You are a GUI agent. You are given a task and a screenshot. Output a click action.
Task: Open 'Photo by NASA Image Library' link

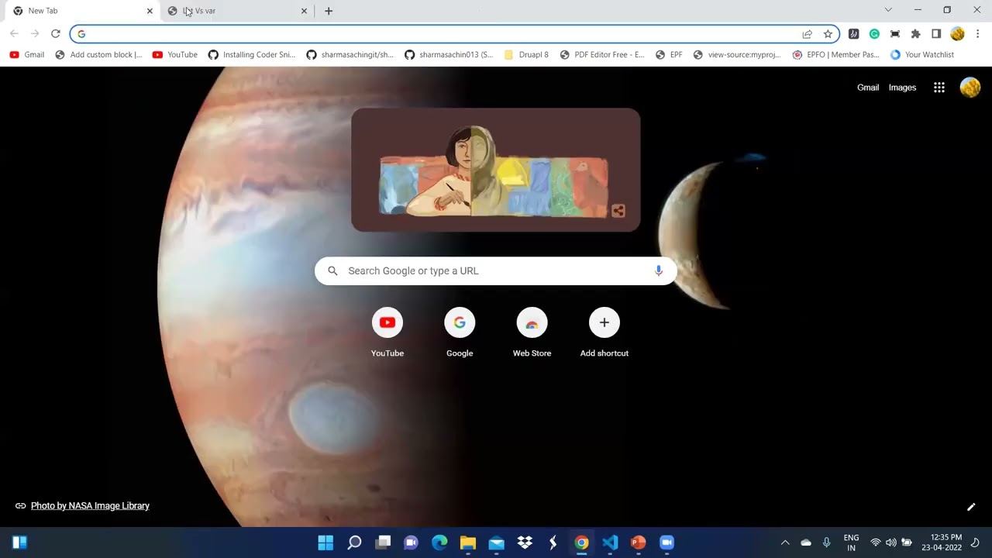click(x=90, y=506)
